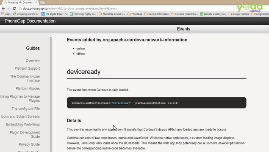Click the sidebar scrollbar up arrow
The image size is (269, 152).
pyautogui.click(x=51, y=35)
